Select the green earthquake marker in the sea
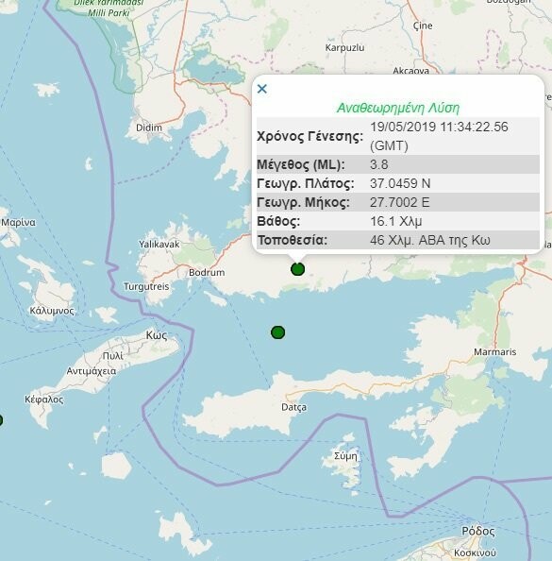Screen dimensions: 552x561 277,332
